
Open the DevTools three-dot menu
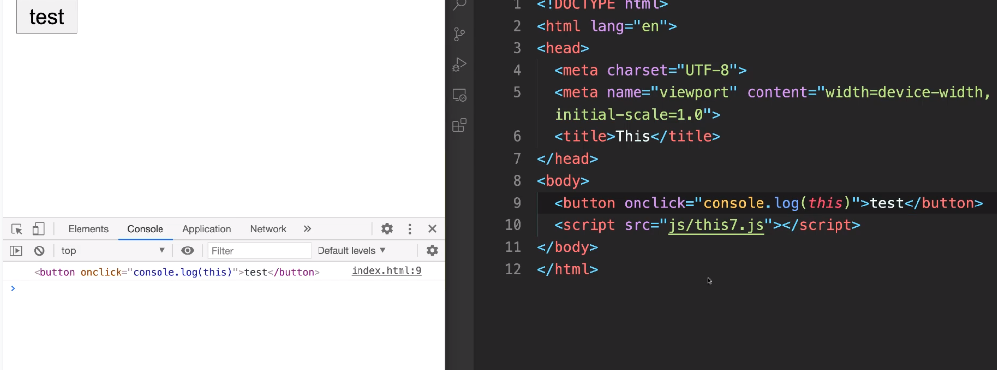[410, 229]
